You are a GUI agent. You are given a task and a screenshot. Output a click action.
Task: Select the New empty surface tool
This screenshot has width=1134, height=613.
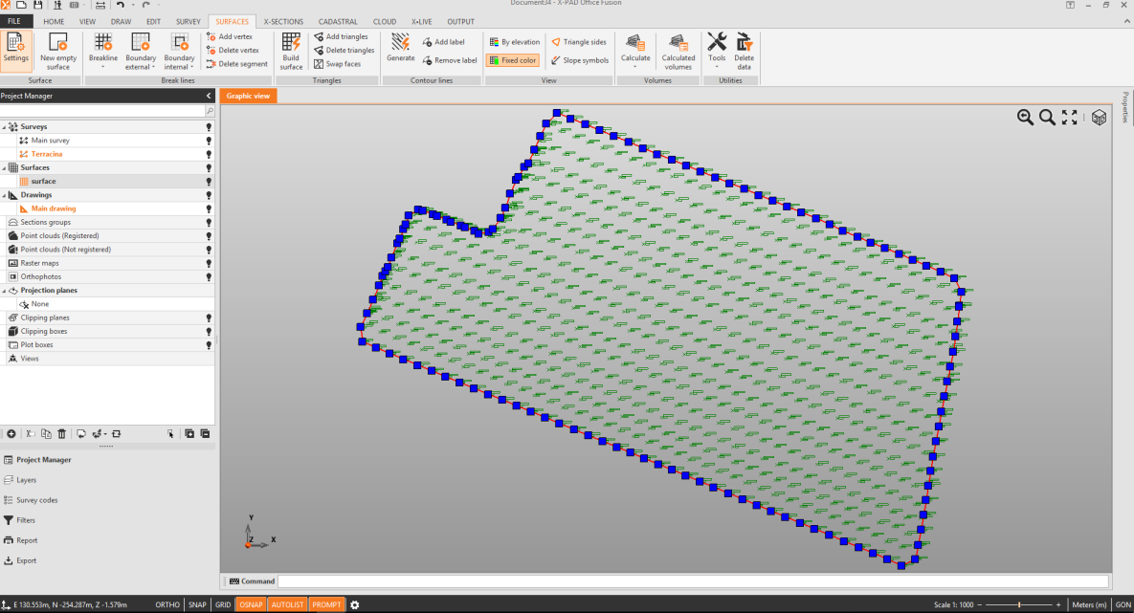58,44
